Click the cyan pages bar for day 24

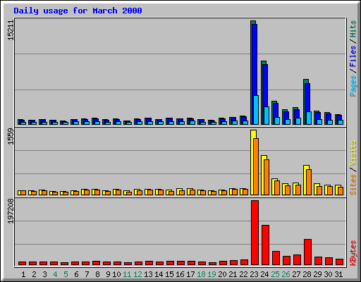267,116
